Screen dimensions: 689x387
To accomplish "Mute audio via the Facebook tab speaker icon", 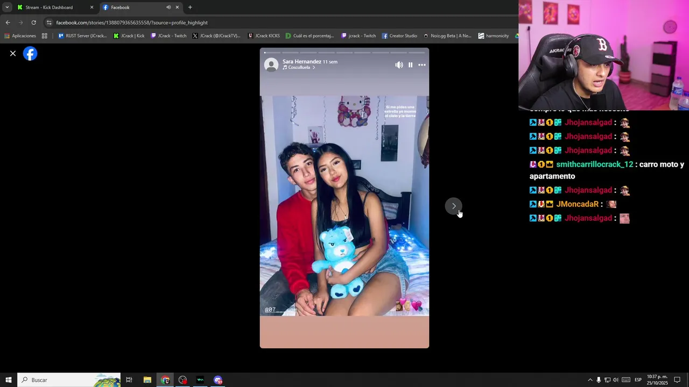I will 168,8.
